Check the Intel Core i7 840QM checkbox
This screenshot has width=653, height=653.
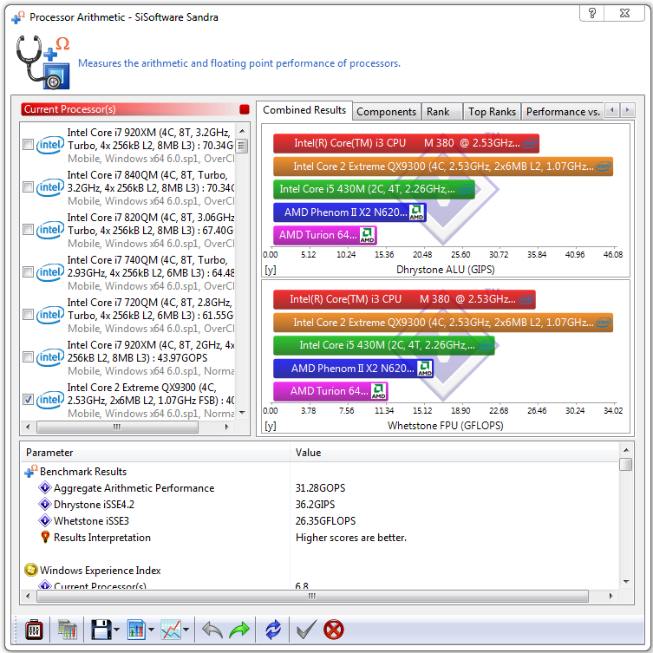(28, 187)
